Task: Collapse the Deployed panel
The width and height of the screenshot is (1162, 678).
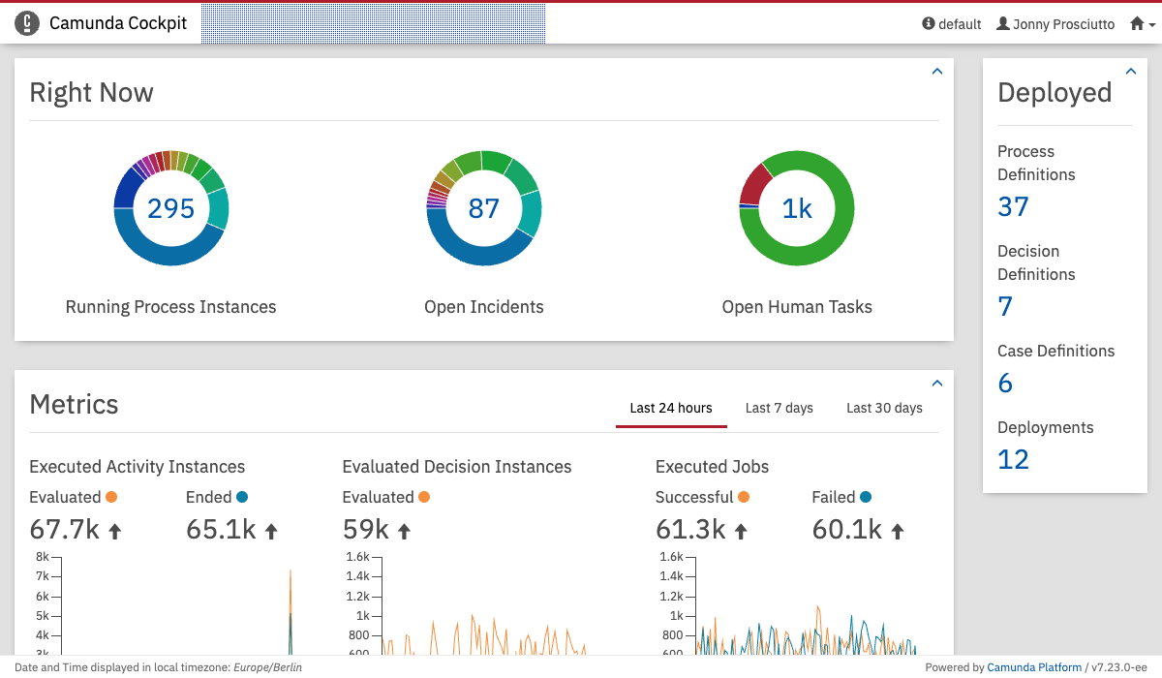Action: pyautogui.click(x=1130, y=72)
